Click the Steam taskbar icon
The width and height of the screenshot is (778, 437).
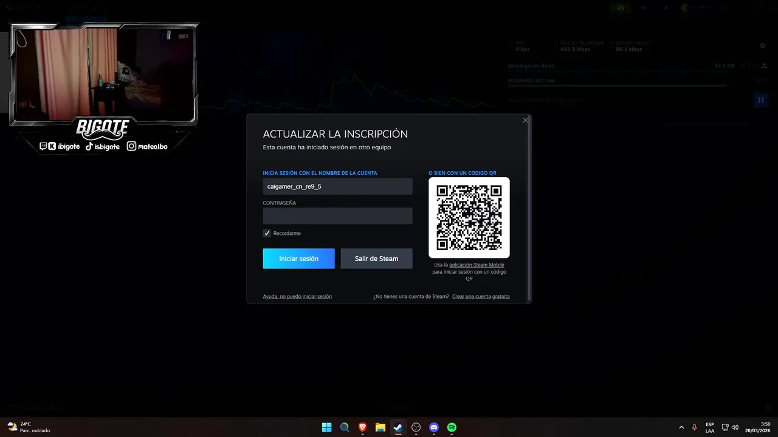398,427
